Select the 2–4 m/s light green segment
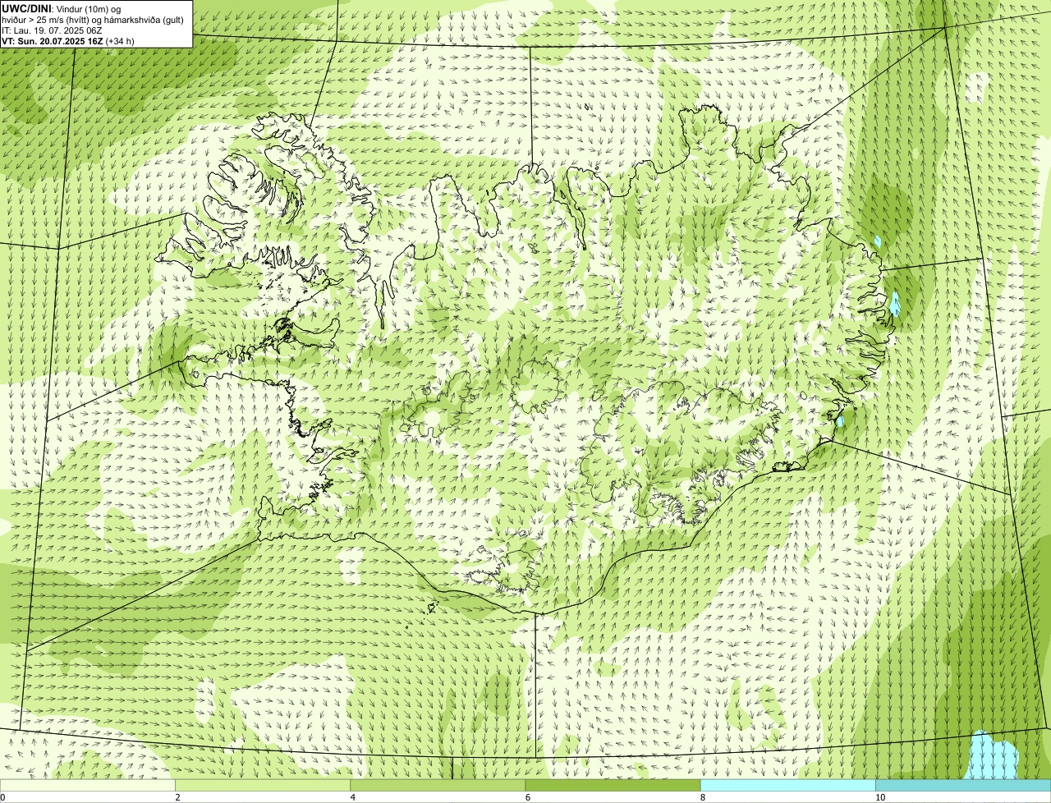 [x=263, y=785]
